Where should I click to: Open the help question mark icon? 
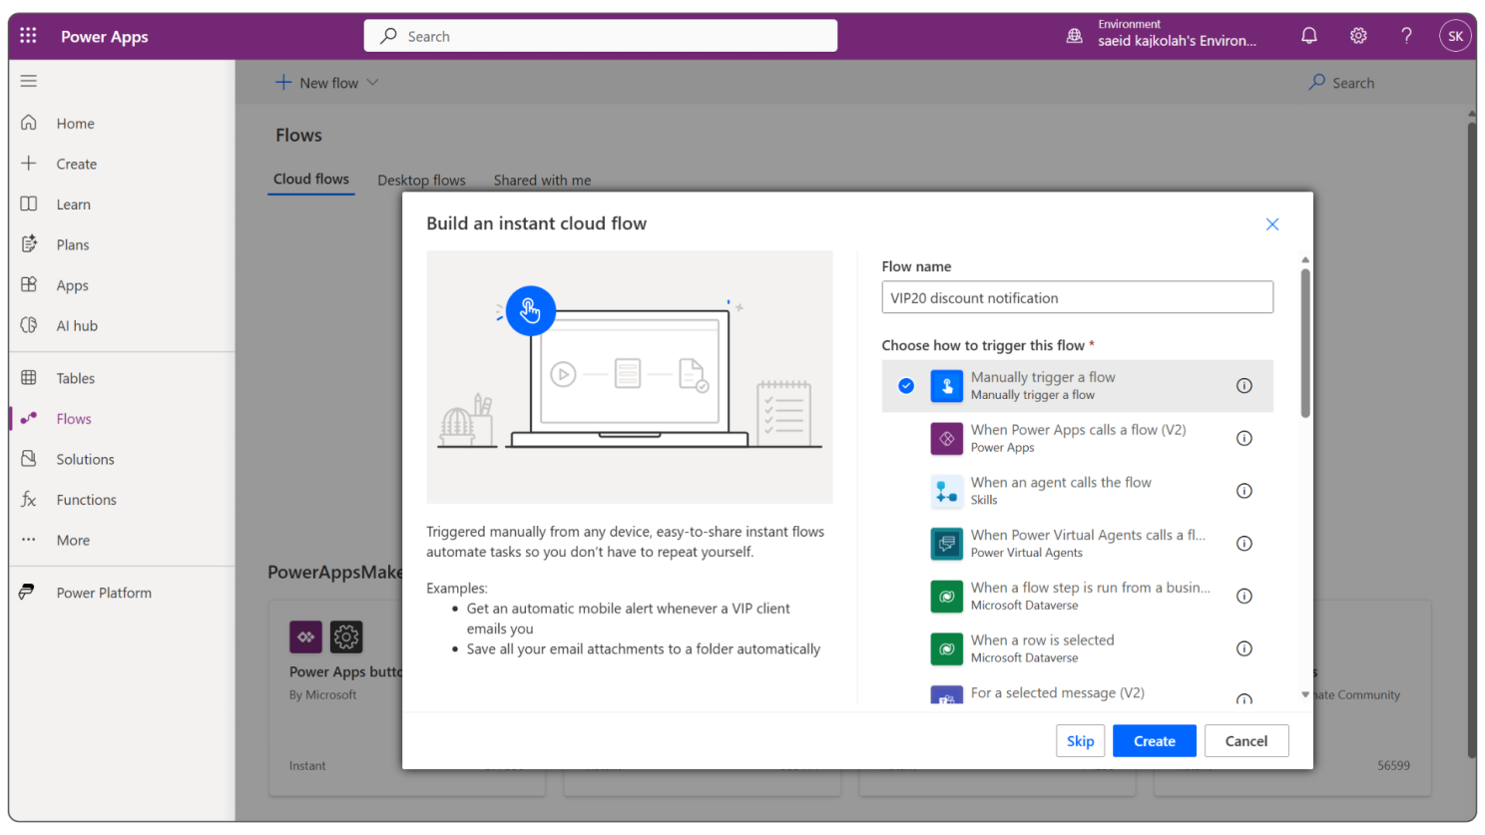click(x=1406, y=36)
